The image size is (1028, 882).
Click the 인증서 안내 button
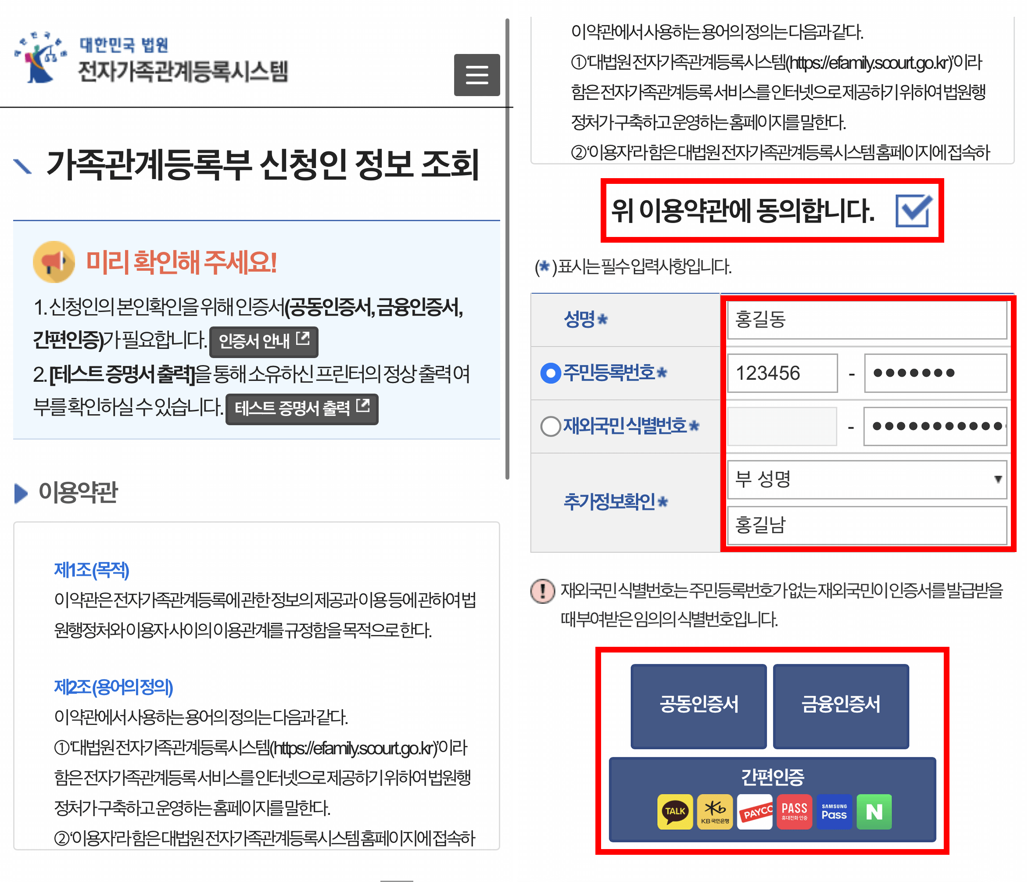point(264,341)
